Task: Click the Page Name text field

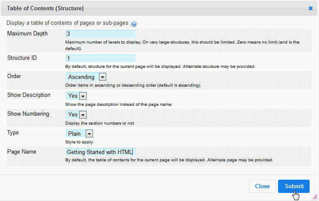Action: point(100,152)
